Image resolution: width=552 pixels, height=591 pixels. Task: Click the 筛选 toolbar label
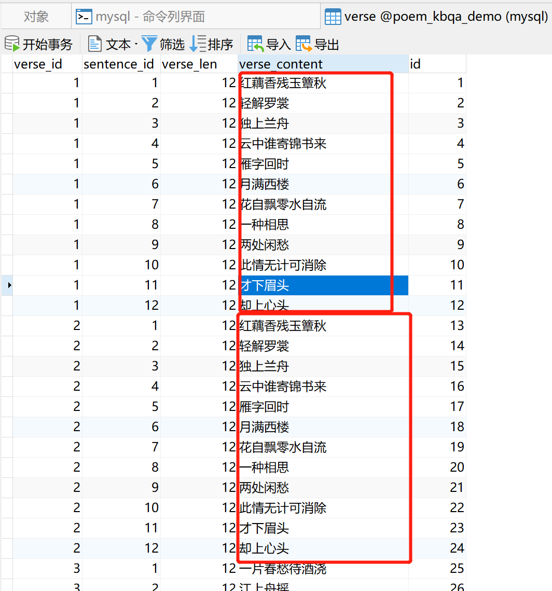[x=171, y=44]
